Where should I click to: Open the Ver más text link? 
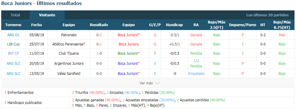[146, 83]
